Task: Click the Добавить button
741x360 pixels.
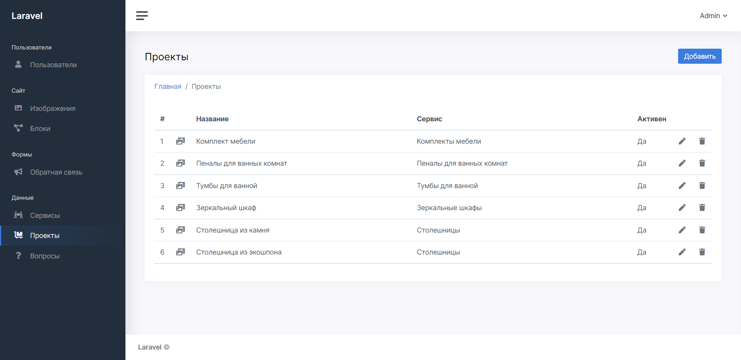Action: point(699,56)
